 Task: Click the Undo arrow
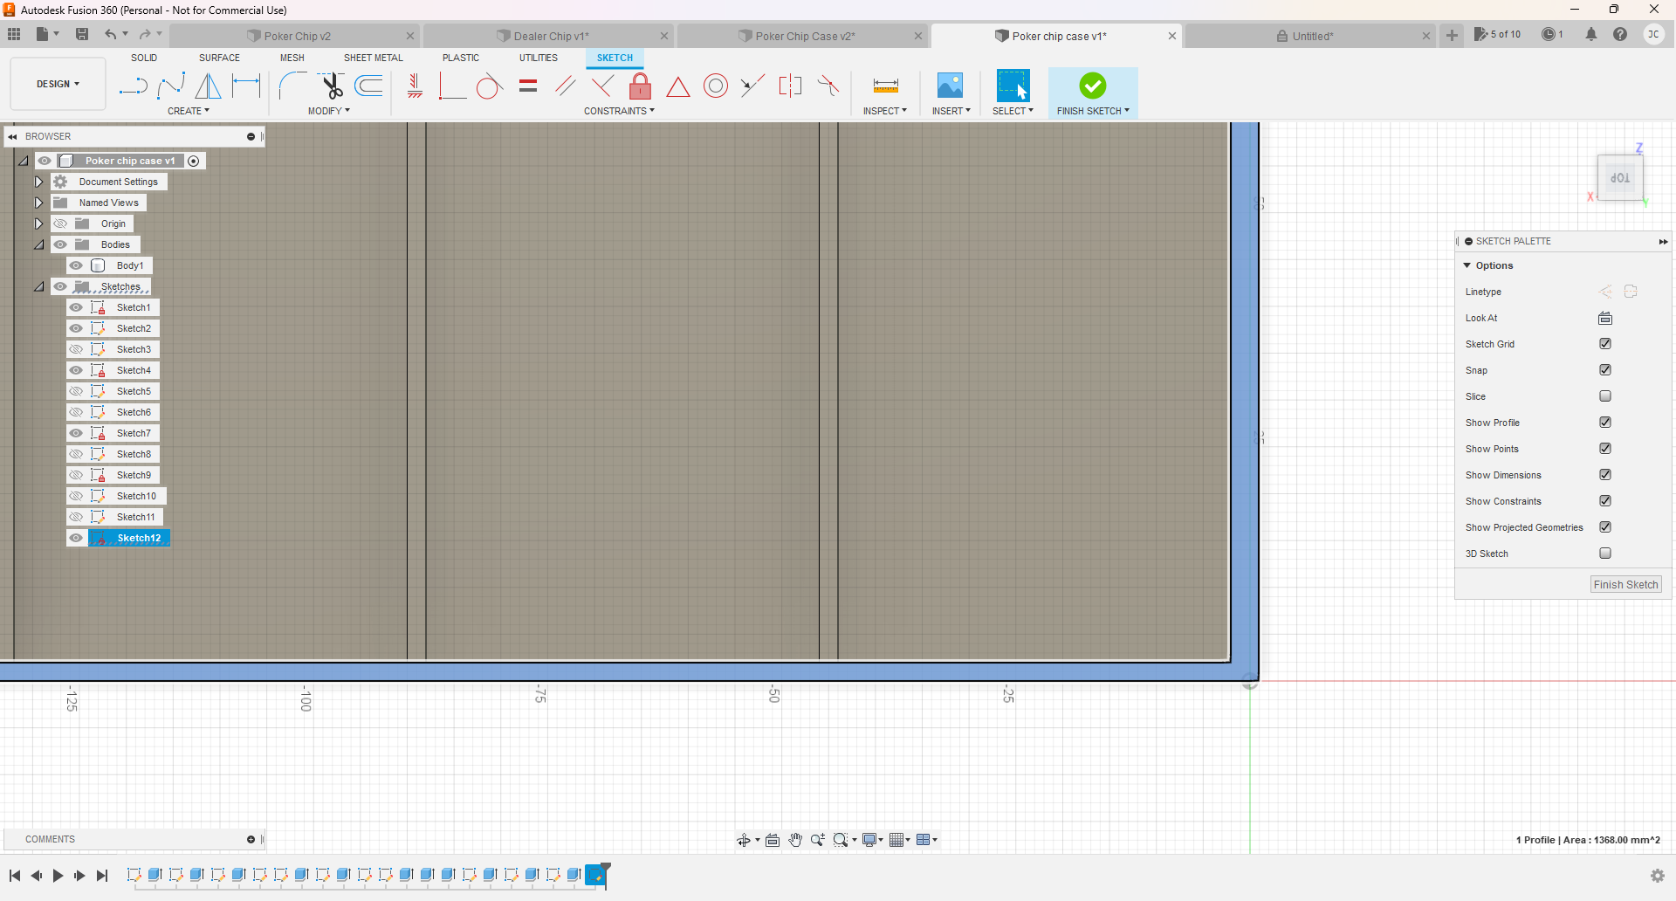point(110,34)
